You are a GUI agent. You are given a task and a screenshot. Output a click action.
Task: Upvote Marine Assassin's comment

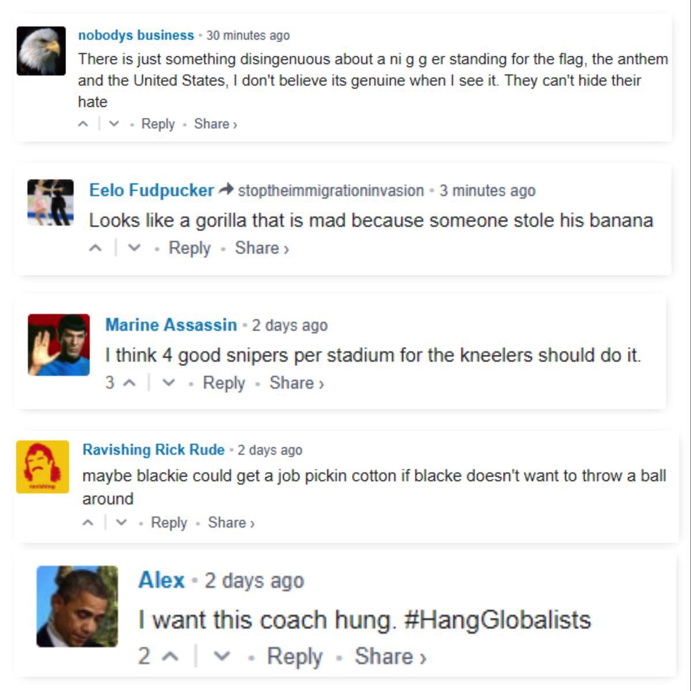coord(130,383)
